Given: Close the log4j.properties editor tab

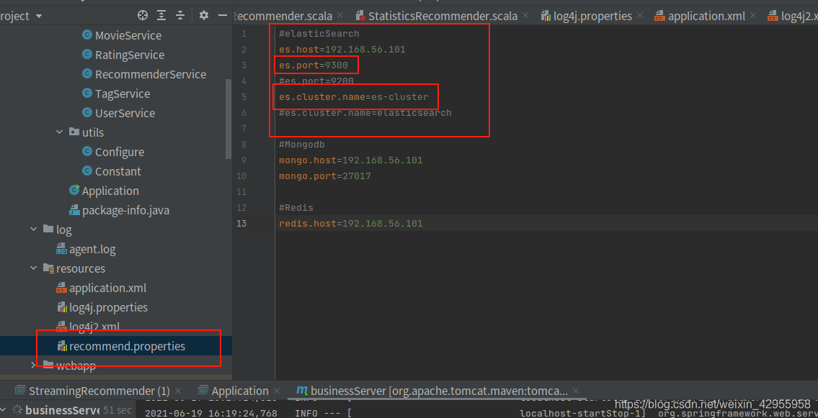Looking at the screenshot, I should 639,16.
